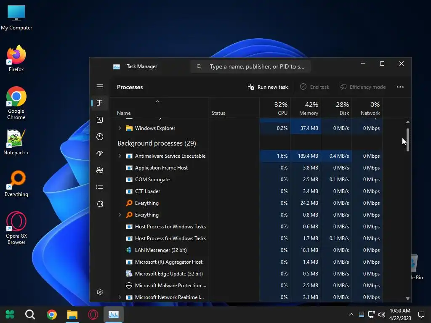The width and height of the screenshot is (431, 323).
Task: Click the Efficiency mode button
Action: (362, 87)
